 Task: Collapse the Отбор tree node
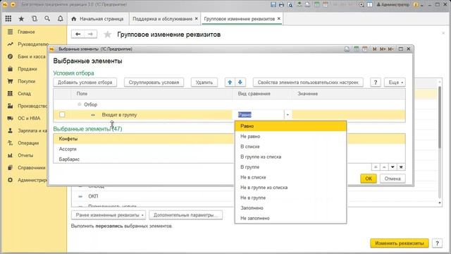(x=80, y=104)
